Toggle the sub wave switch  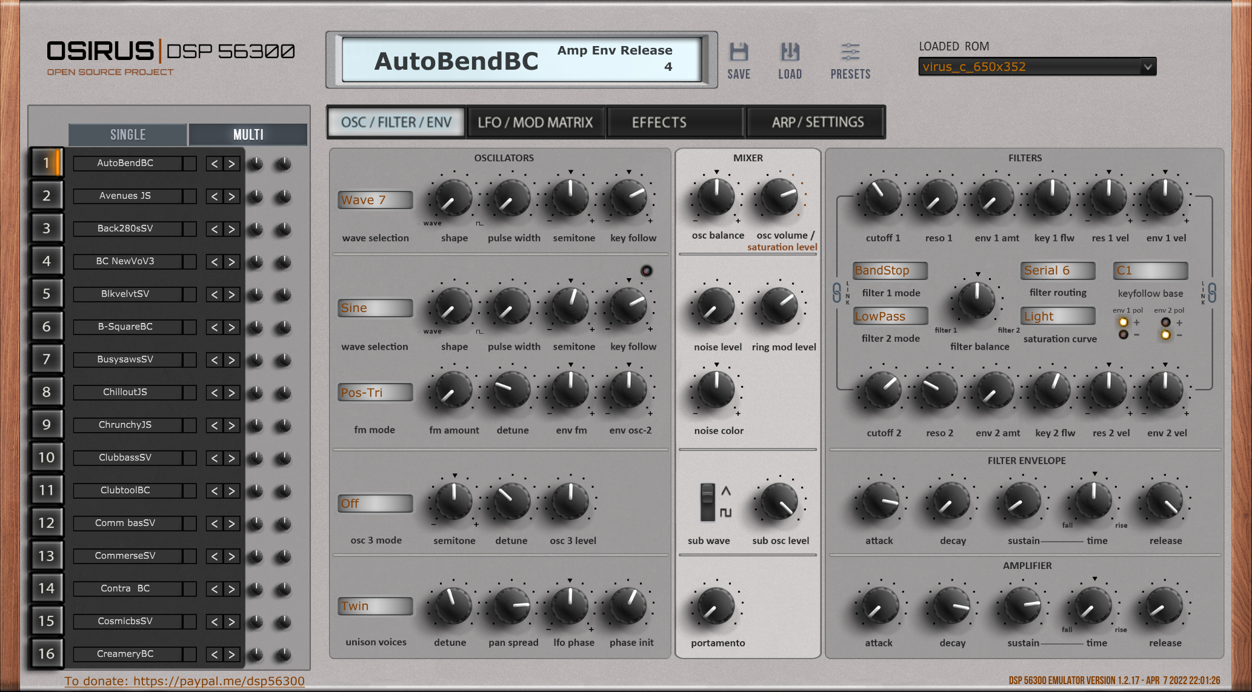[707, 502]
